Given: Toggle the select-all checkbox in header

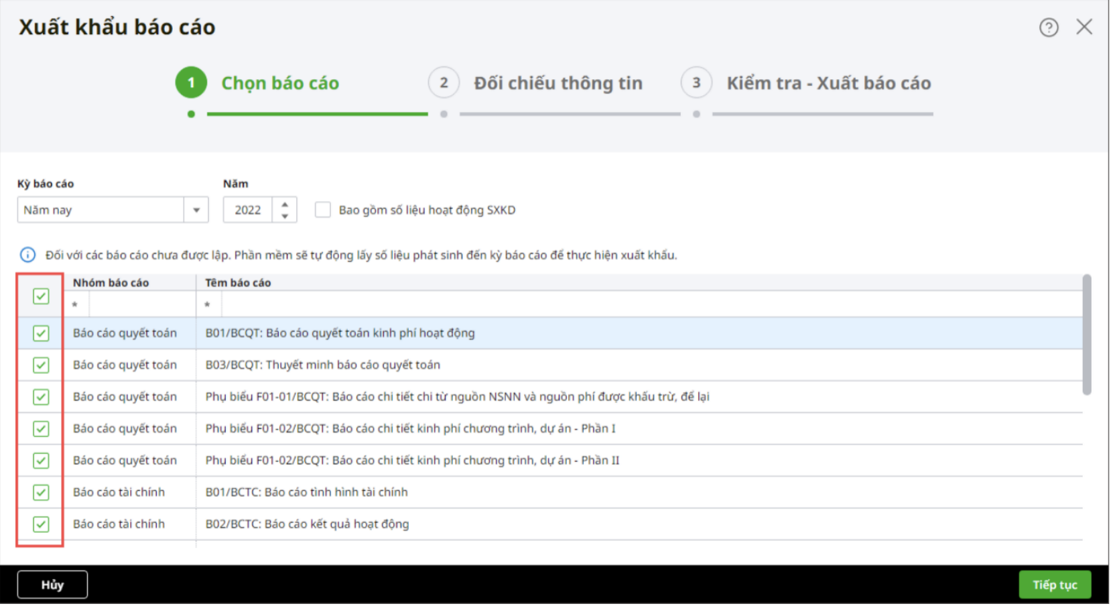Looking at the screenshot, I should (41, 296).
